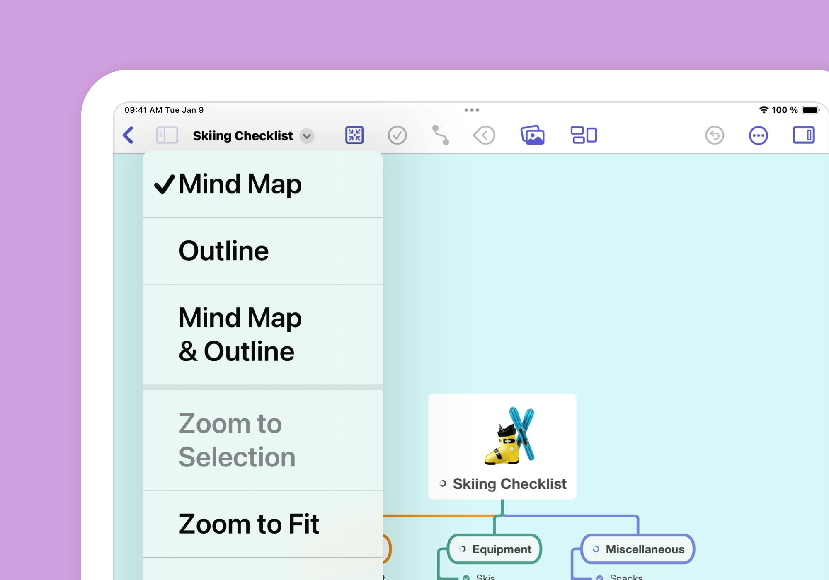Select the checked Mind Map view

pyautogui.click(x=240, y=184)
